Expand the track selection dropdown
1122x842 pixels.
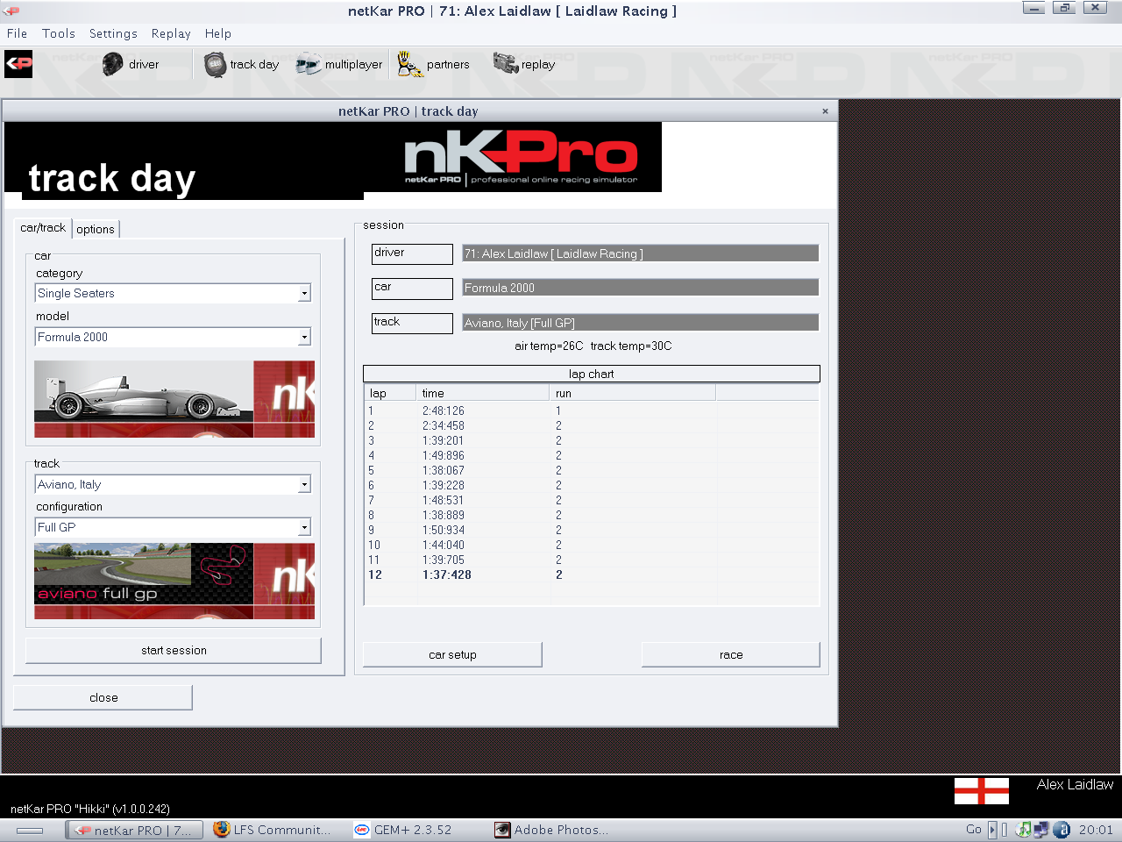[x=304, y=484]
